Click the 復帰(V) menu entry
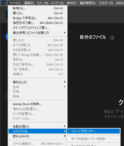This screenshot has height=146, width=124. coord(38,74)
